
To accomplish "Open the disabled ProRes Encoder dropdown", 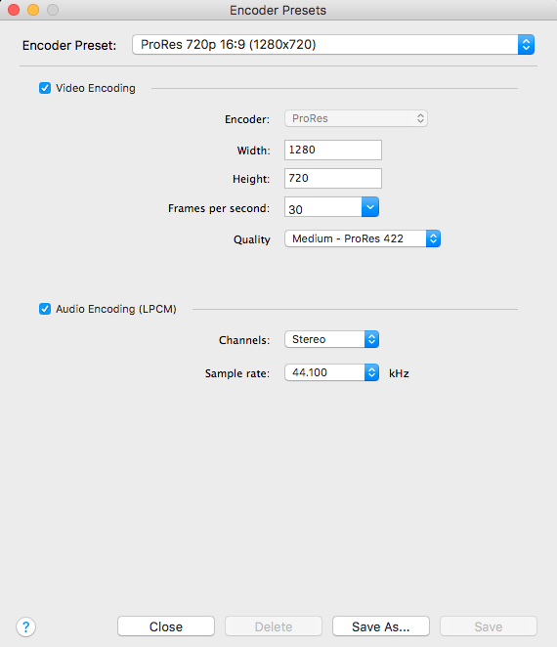I will coord(356,118).
